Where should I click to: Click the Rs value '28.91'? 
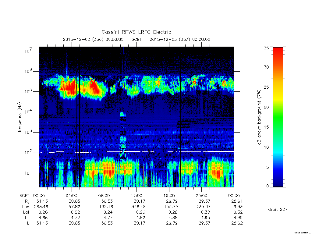tap(237, 201)
